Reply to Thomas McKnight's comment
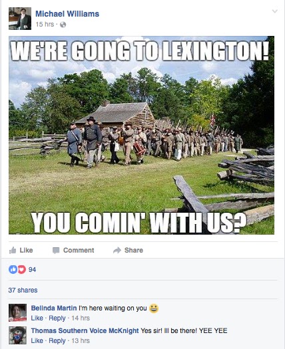This screenshot has height=349, width=285. click(x=57, y=341)
